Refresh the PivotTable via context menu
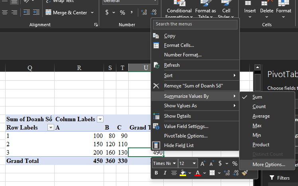Screen dimensions: 298x186 point(172,65)
